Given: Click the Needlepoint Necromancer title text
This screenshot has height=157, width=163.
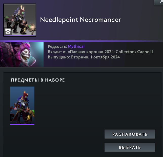Looking at the screenshot, I should (x=80, y=20).
